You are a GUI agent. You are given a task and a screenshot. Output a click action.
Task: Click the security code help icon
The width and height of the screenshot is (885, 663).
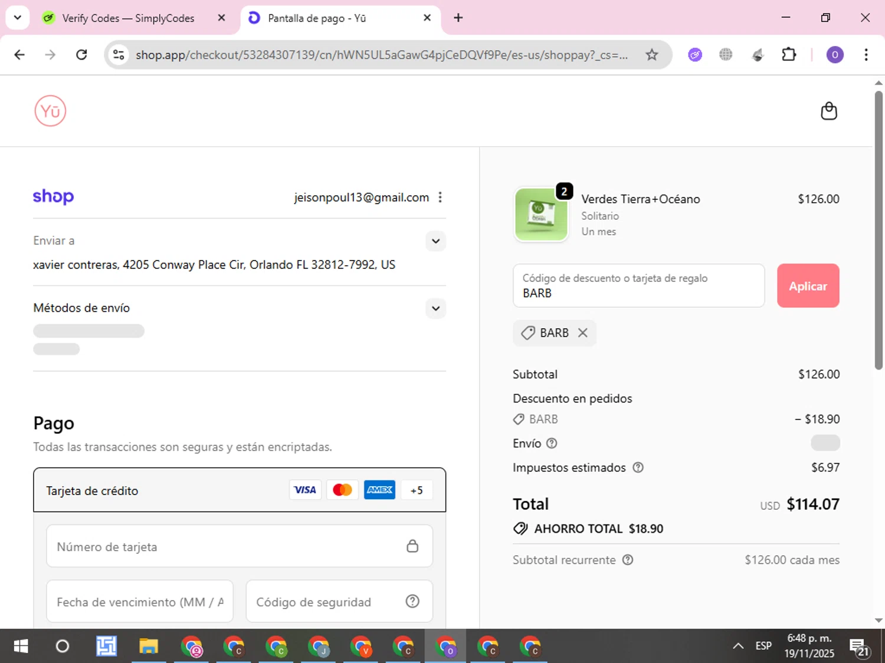tap(412, 601)
